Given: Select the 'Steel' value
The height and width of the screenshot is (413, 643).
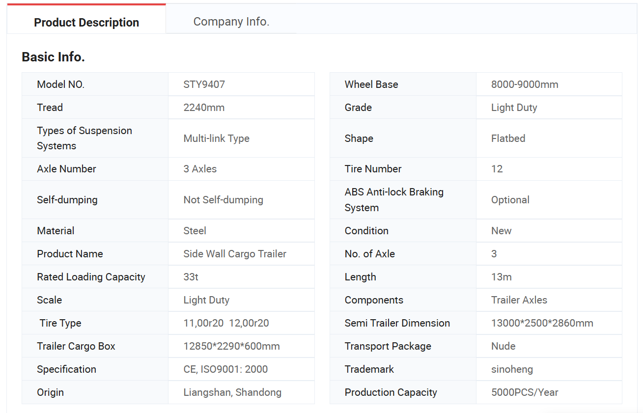Looking at the screenshot, I should pos(195,231).
